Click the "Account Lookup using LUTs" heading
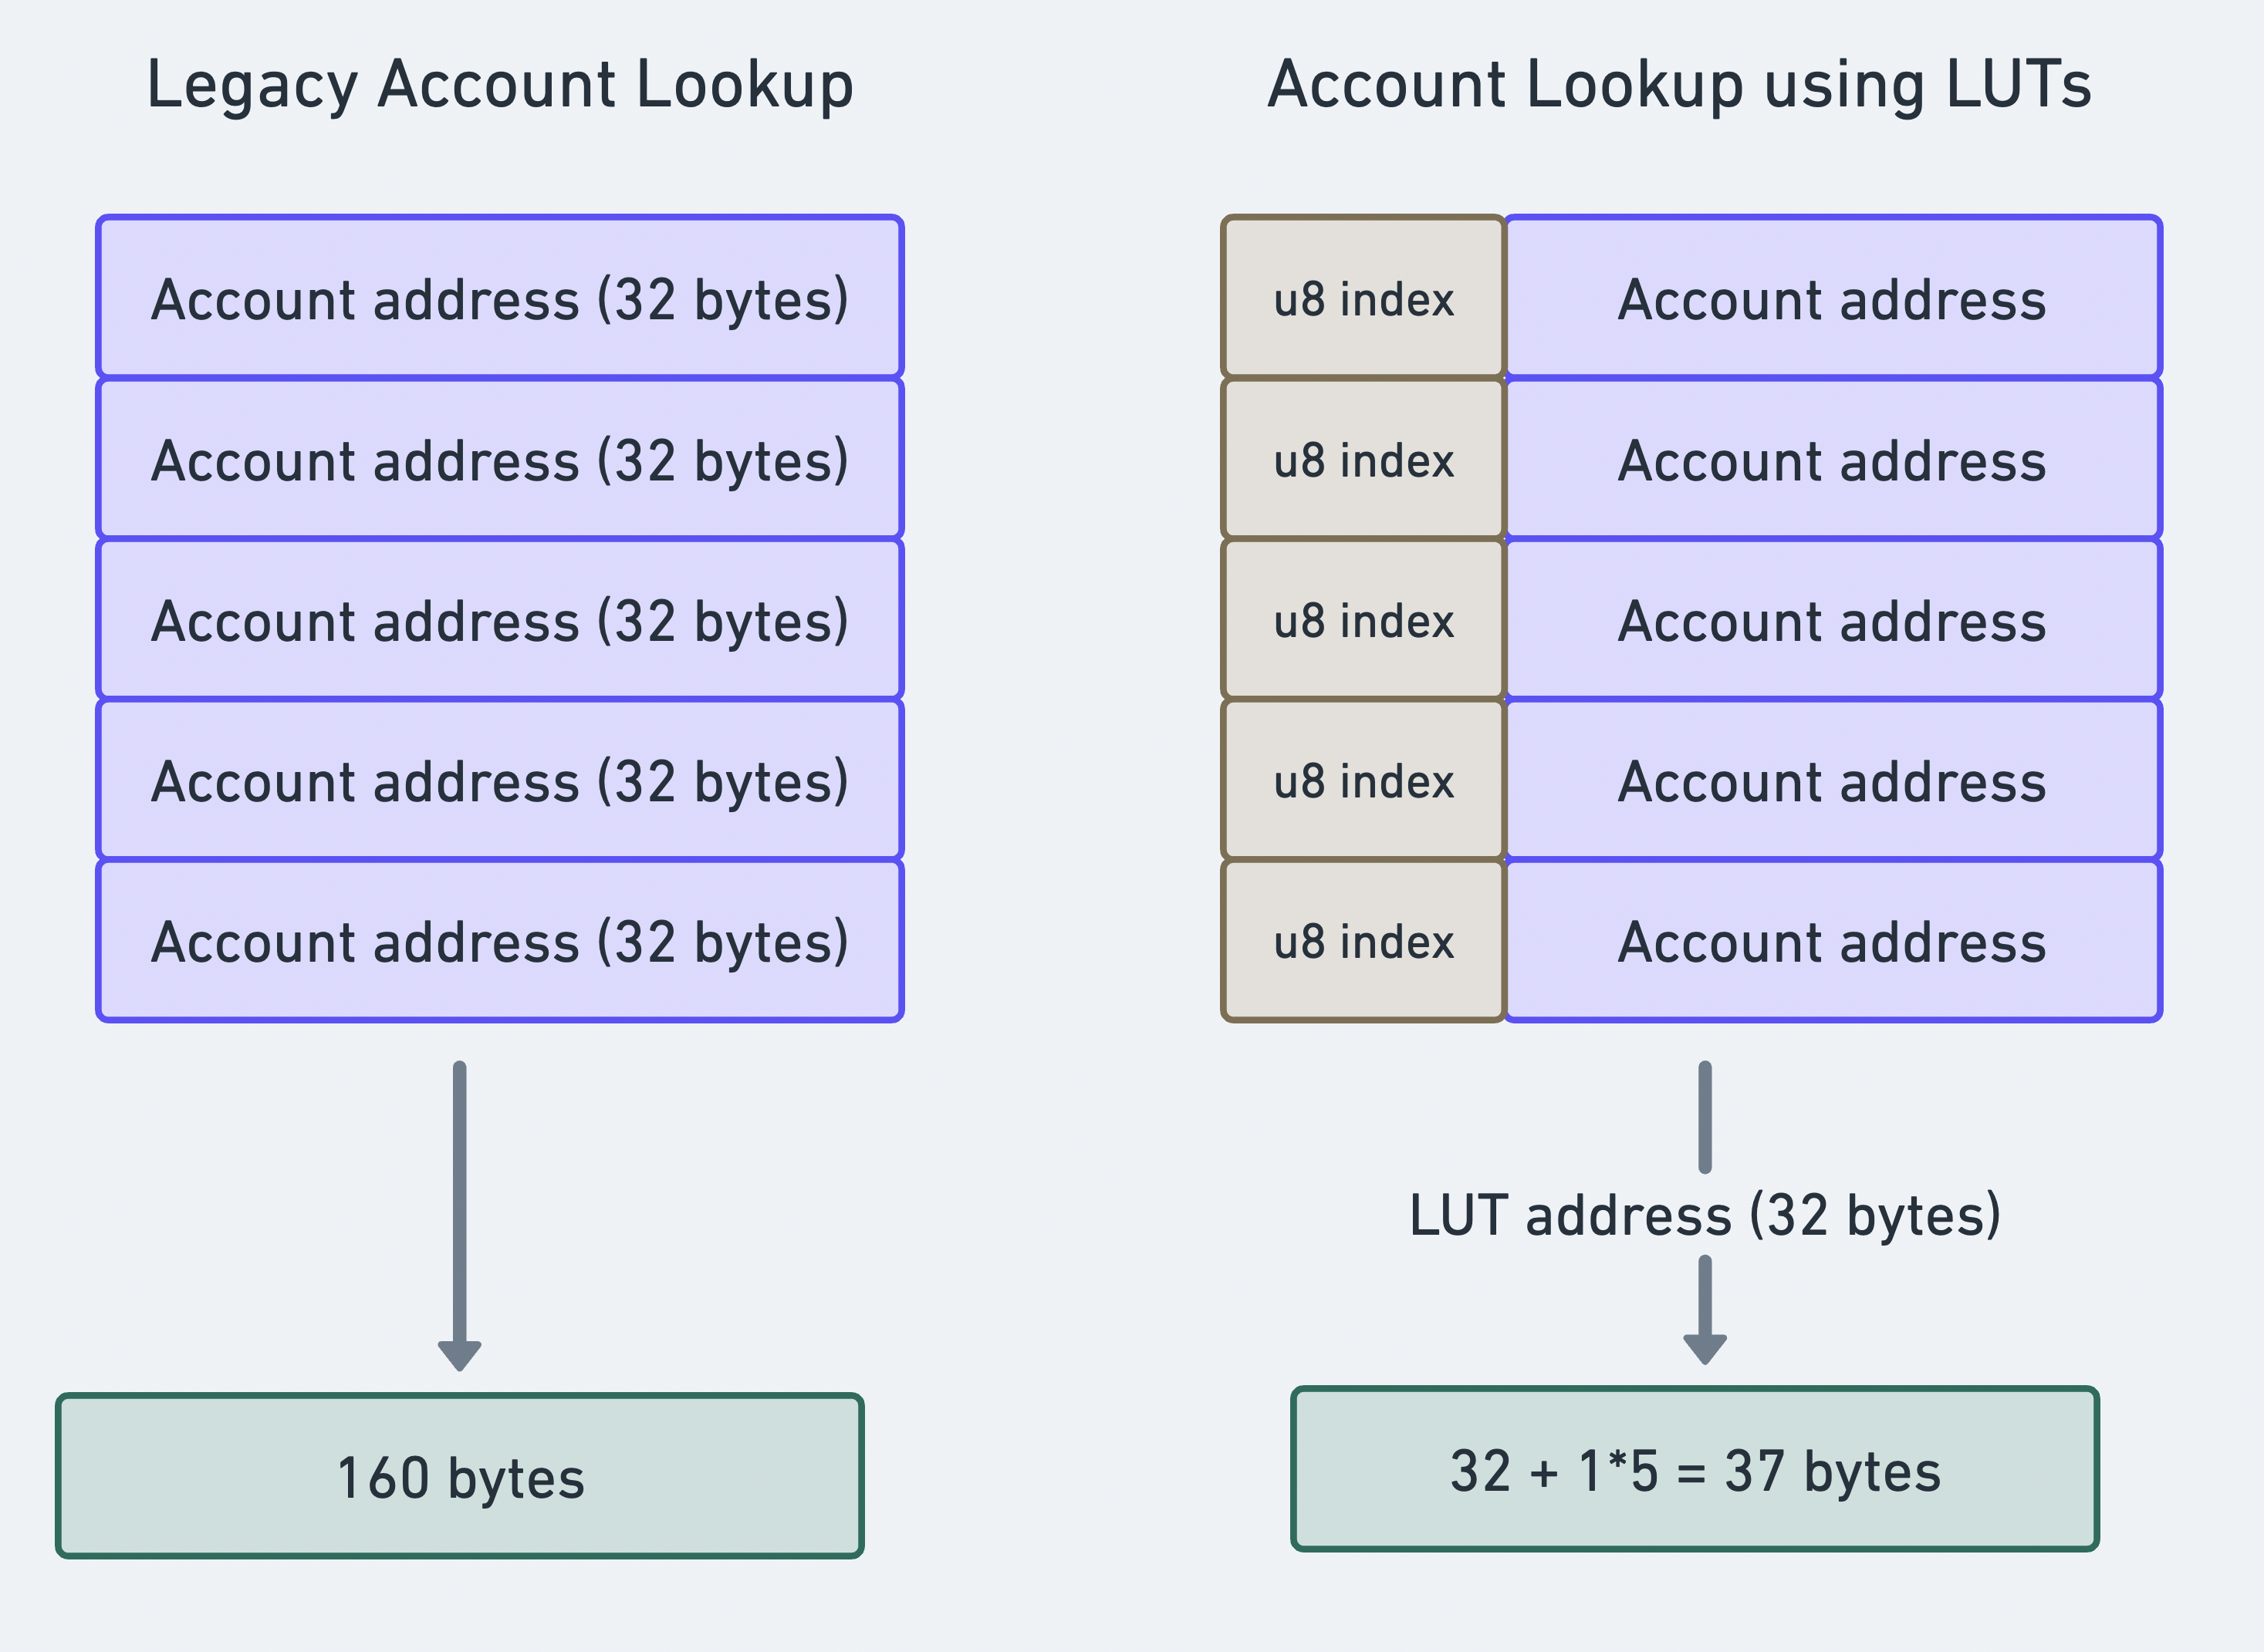The width and height of the screenshot is (2264, 1652). 1679,85
